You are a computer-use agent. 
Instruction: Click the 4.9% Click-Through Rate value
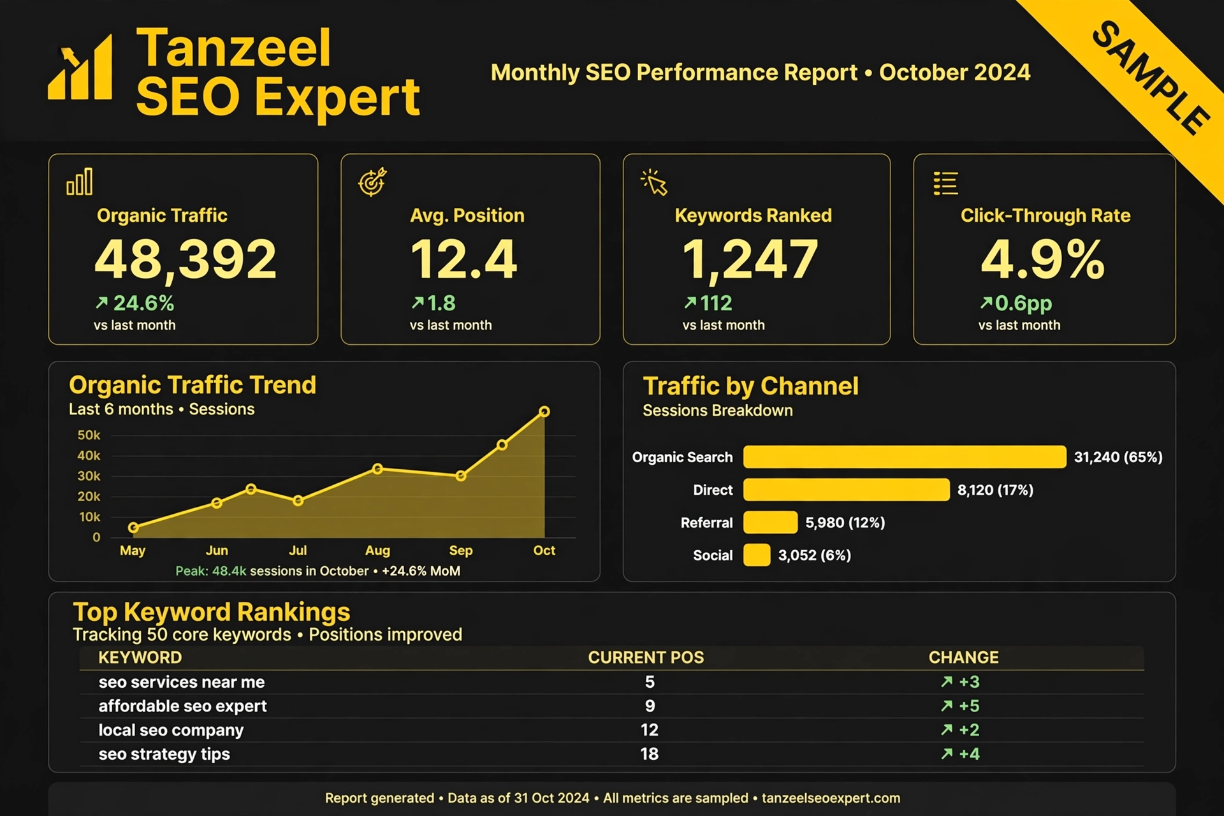tap(1043, 259)
